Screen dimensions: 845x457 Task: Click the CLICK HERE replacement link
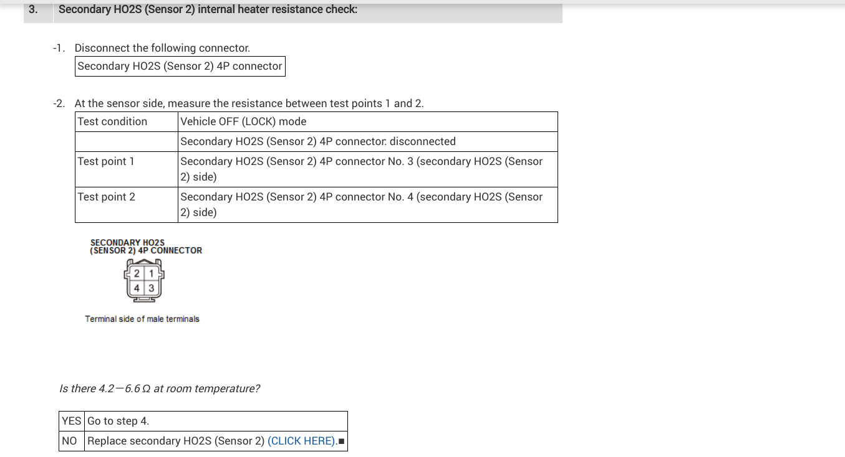pos(301,441)
